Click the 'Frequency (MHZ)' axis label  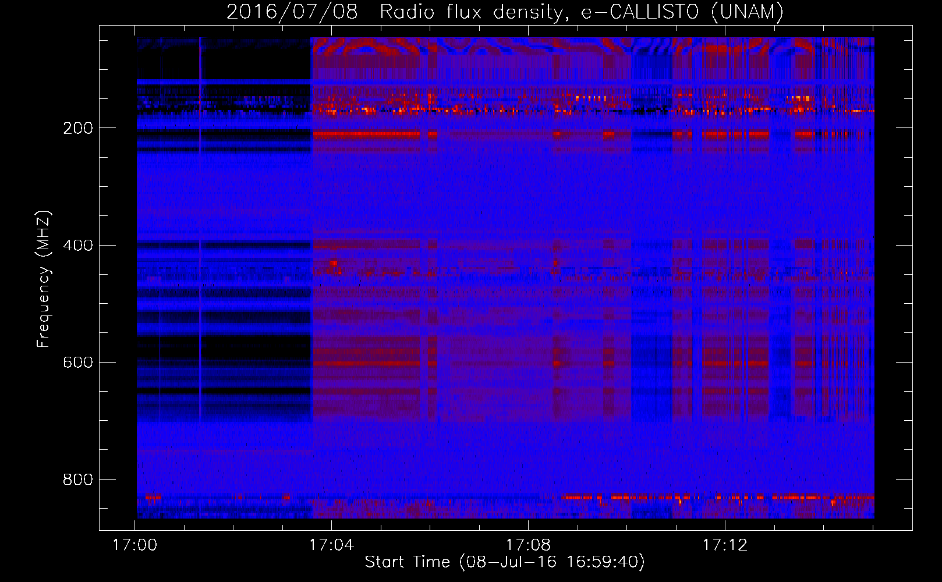tap(44, 279)
